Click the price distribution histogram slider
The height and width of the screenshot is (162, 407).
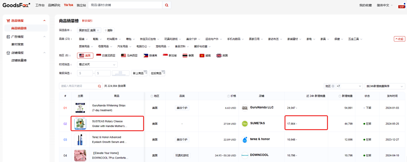(121, 73)
